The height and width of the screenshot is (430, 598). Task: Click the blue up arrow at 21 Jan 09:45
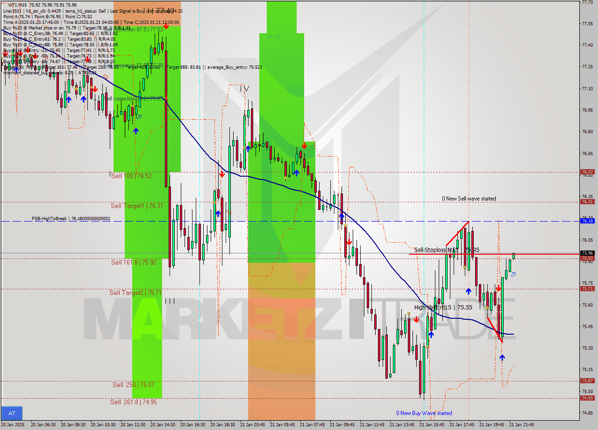click(x=342, y=216)
